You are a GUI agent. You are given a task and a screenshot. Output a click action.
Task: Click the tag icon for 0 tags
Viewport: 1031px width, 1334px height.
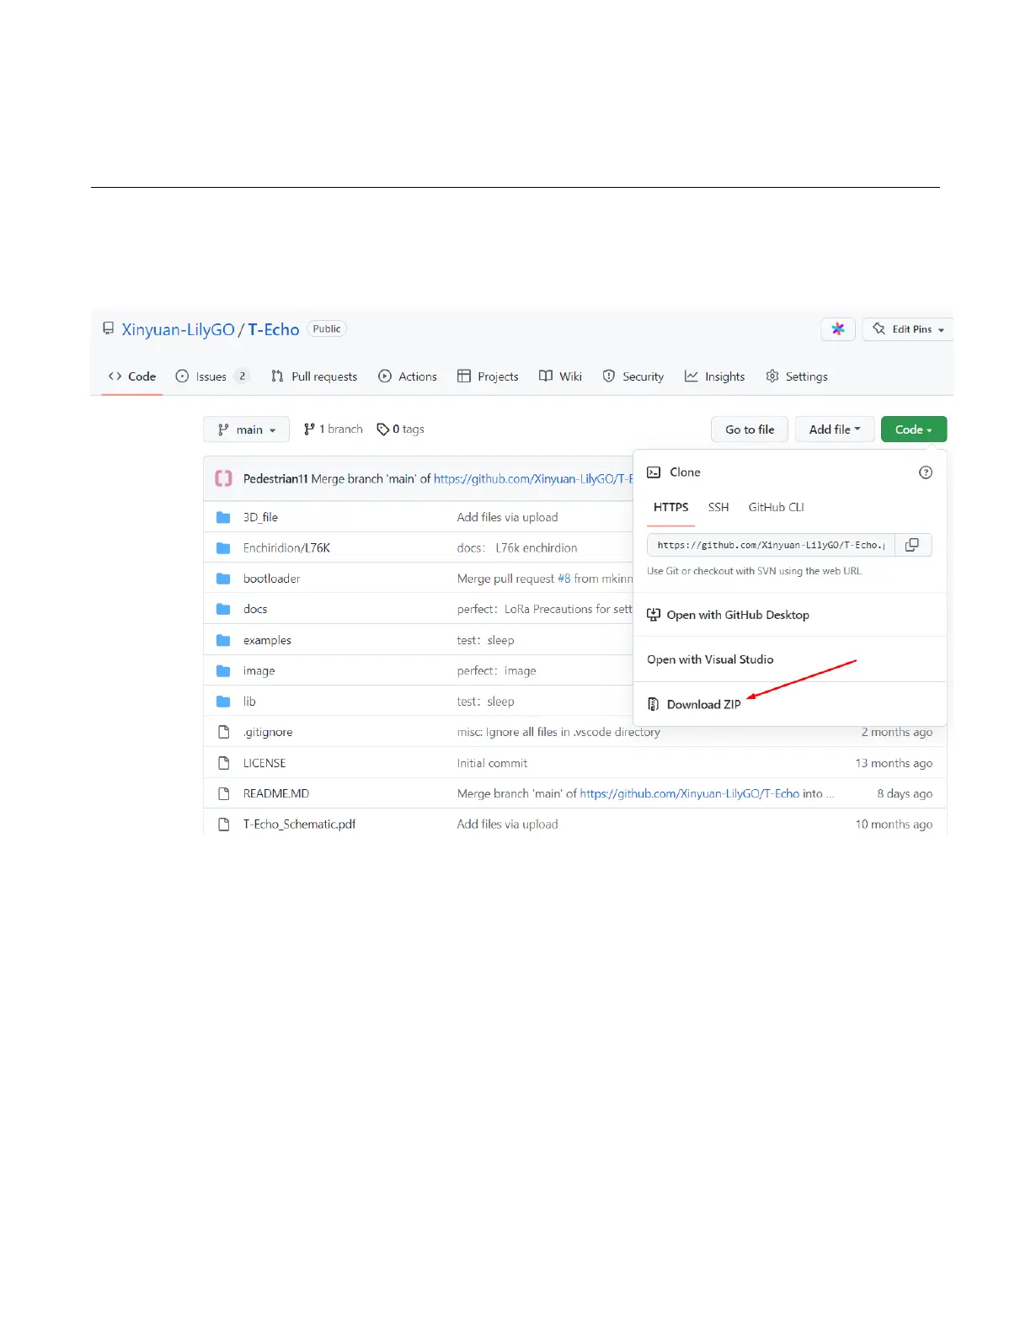pyautogui.click(x=382, y=430)
